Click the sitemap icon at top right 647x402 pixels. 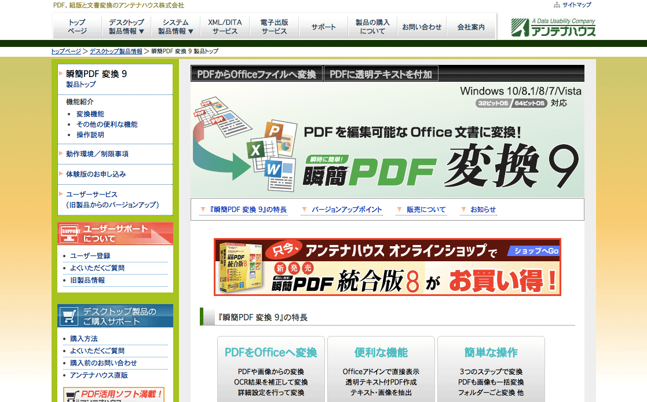[557, 5]
